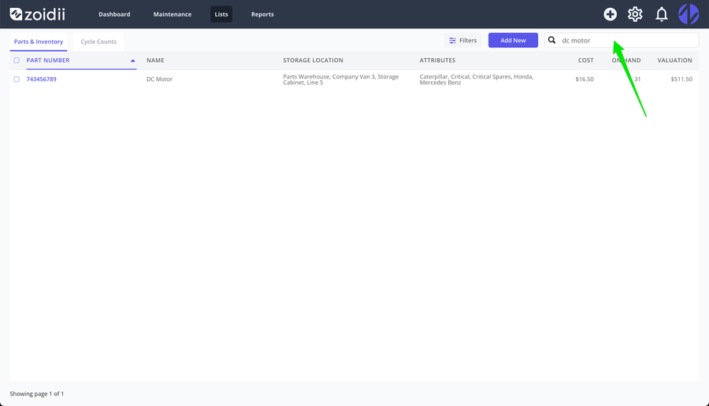Click into the dc motor search field
Image resolution: width=709 pixels, height=406 pixels.
[622, 40]
